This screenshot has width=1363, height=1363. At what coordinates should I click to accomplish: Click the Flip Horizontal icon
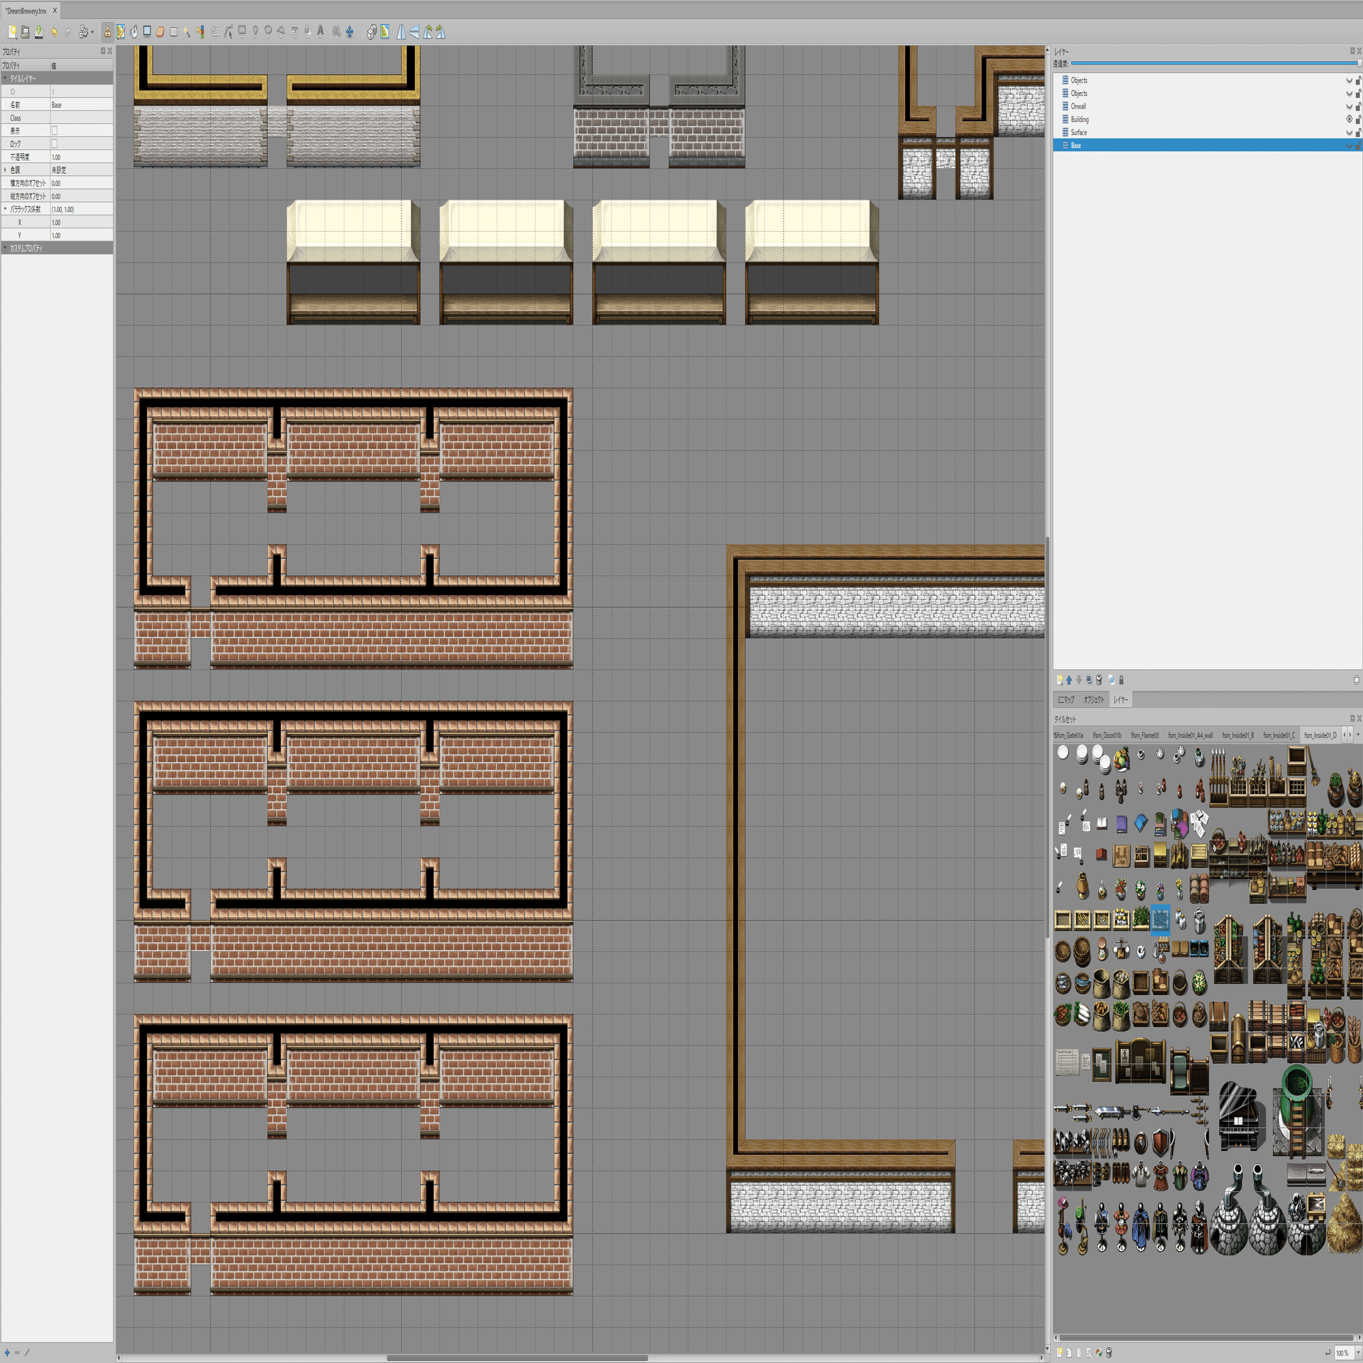pos(401,32)
